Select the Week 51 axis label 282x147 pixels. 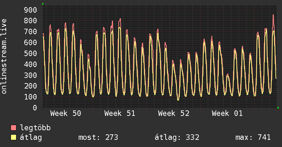120,113
